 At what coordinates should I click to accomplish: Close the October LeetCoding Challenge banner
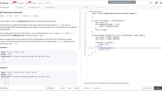point(134,2)
